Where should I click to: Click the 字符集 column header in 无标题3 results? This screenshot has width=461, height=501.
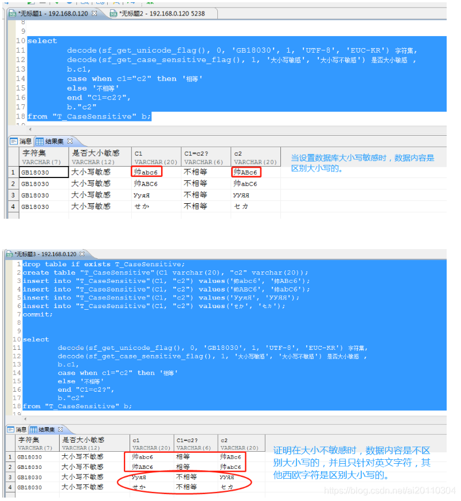[x=37, y=443]
